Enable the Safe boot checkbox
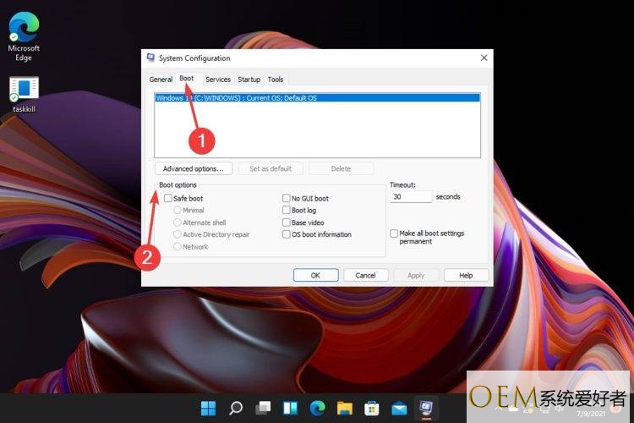The image size is (634, 423). (168, 199)
